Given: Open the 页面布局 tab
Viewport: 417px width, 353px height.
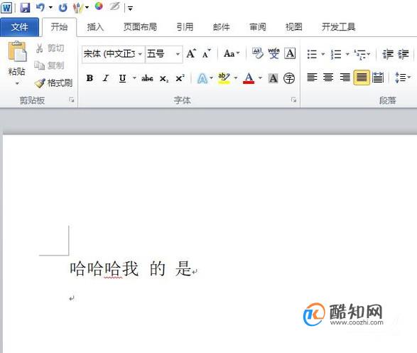Looking at the screenshot, I should [140, 27].
